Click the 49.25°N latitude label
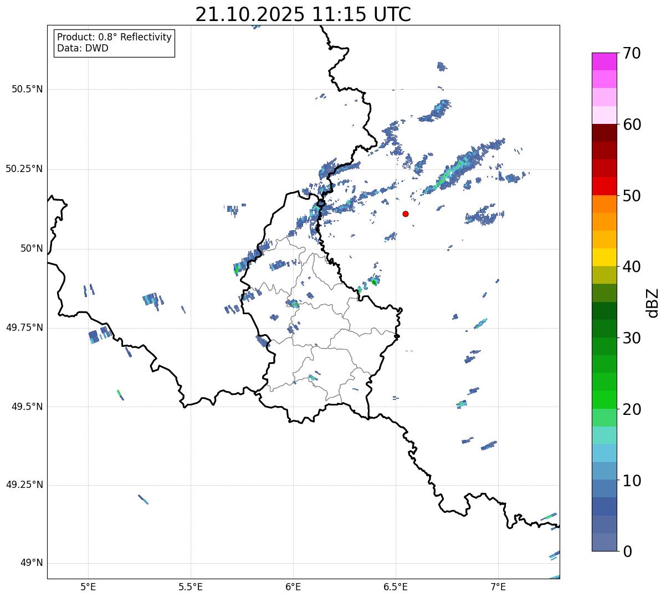The width and height of the screenshot is (666, 598). [x=24, y=485]
